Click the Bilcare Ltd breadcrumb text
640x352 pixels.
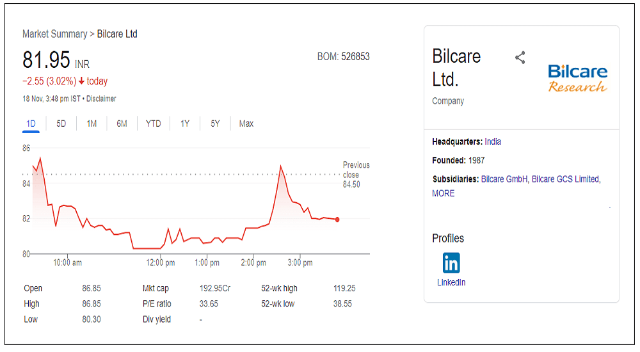pyautogui.click(x=117, y=34)
